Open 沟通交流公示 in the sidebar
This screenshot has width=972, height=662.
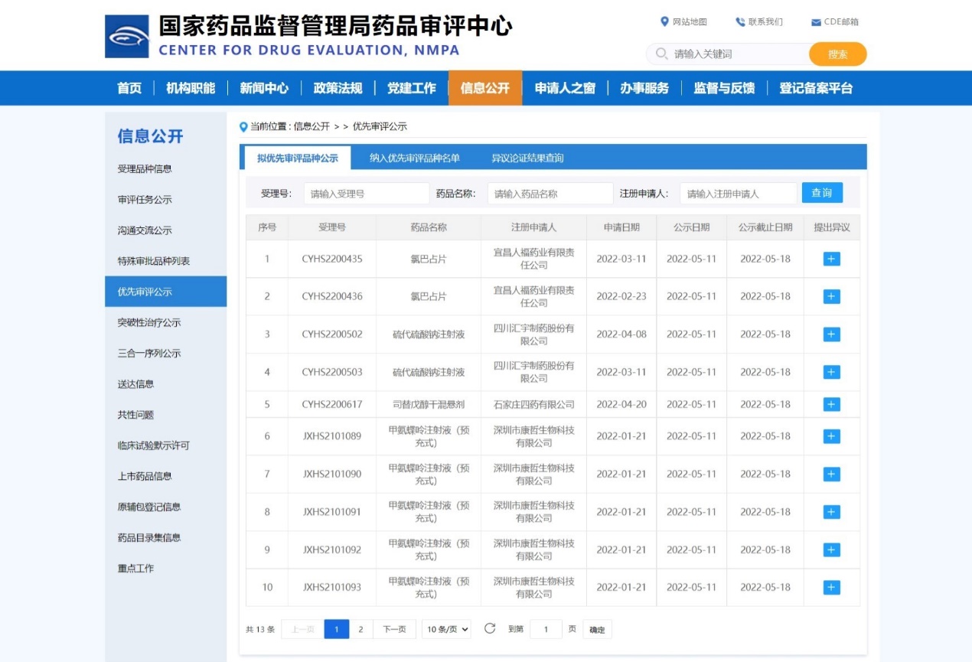165,230
